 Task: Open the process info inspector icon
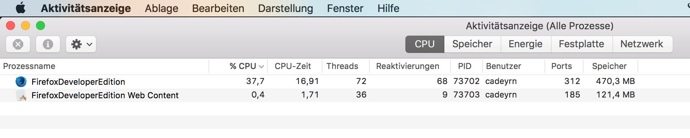coord(48,44)
